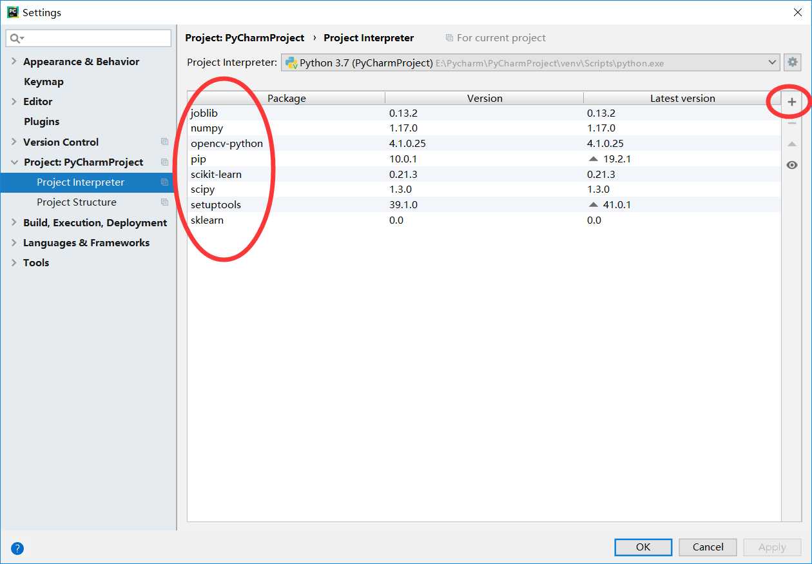This screenshot has height=564, width=812.
Task: Toggle the show early releases eye icon
Action: [x=792, y=165]
